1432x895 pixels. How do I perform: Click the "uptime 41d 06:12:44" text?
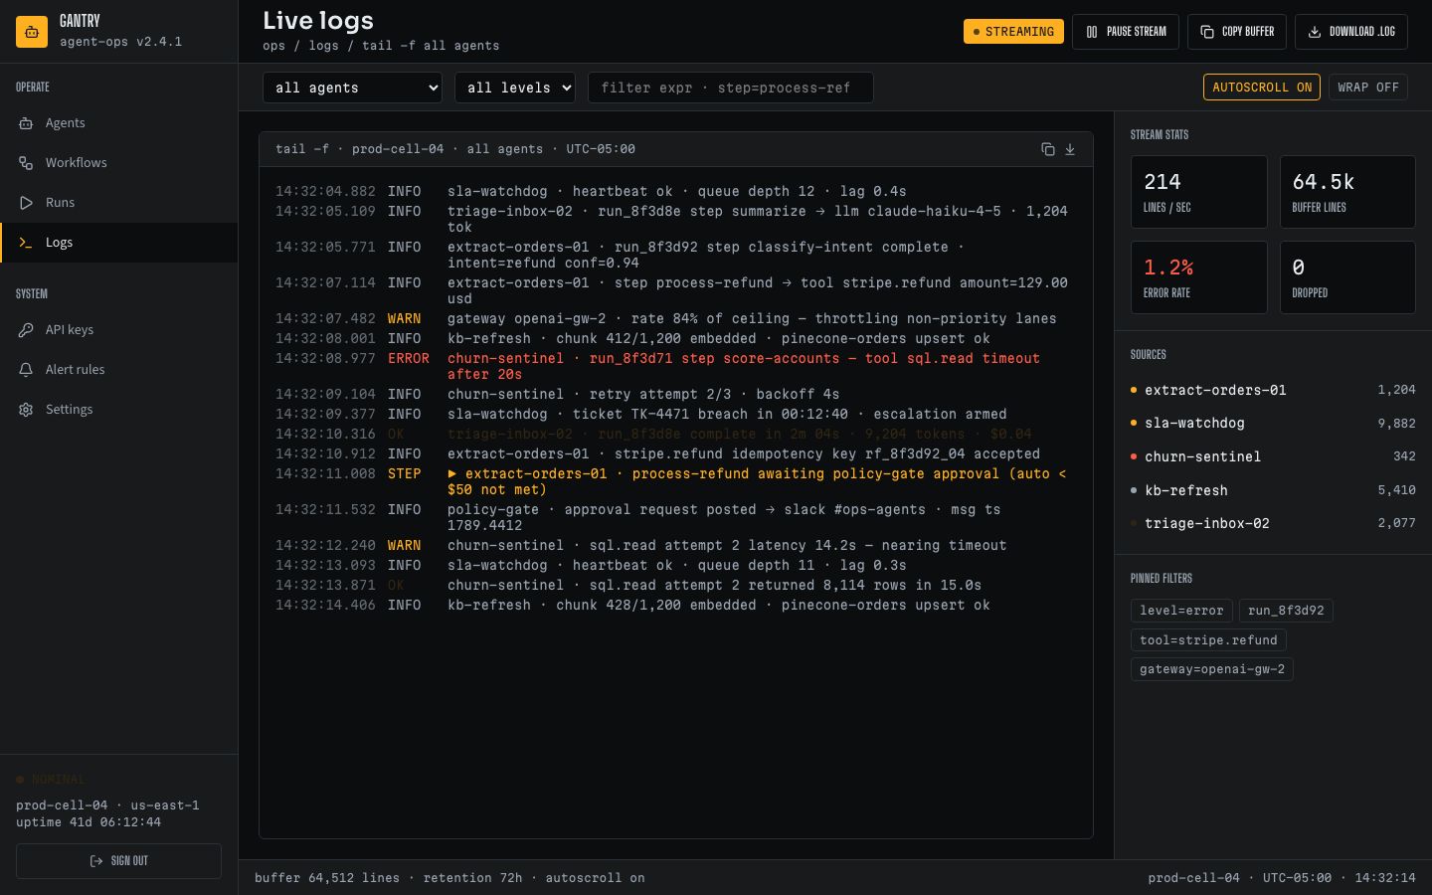coord(89,822)
